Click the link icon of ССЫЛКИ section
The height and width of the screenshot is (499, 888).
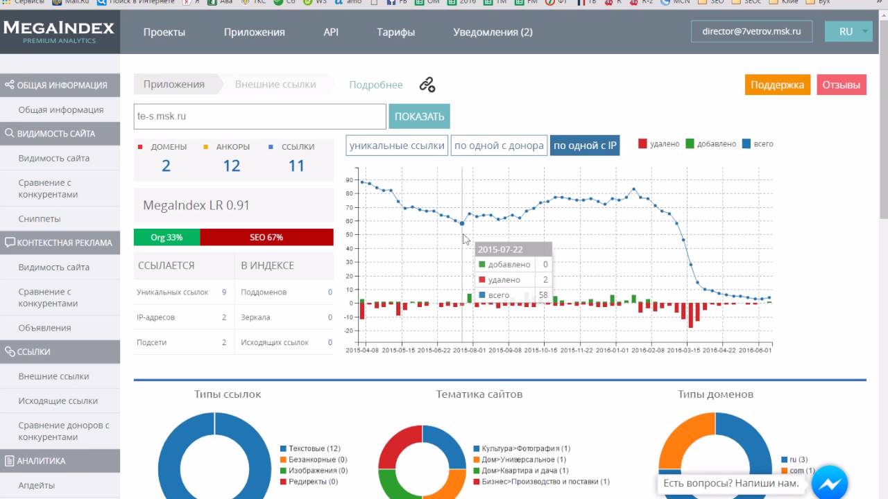[10, 352]
